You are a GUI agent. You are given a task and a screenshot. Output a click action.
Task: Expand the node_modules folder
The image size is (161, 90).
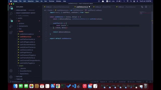point(23,15)
